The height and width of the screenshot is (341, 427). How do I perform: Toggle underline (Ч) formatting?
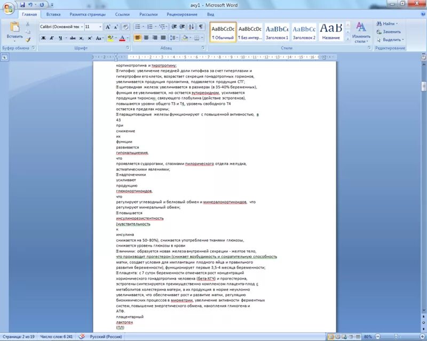pyautogui.click(x=60, y=38)
